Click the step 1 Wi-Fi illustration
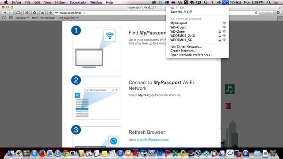The image size is (283, 159). tap(97, 49)
